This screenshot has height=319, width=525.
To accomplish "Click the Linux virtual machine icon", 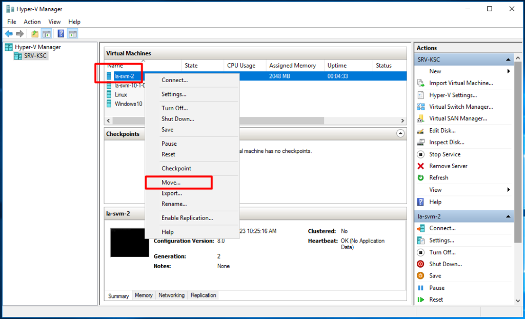I will (109, 94).
